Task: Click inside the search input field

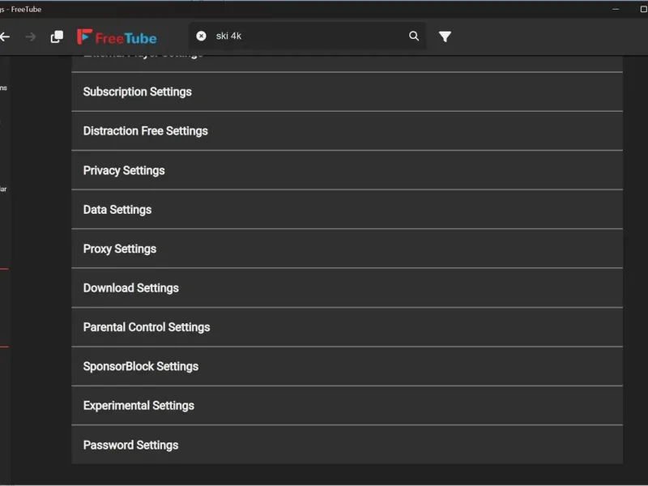Action: pos(308,36)
